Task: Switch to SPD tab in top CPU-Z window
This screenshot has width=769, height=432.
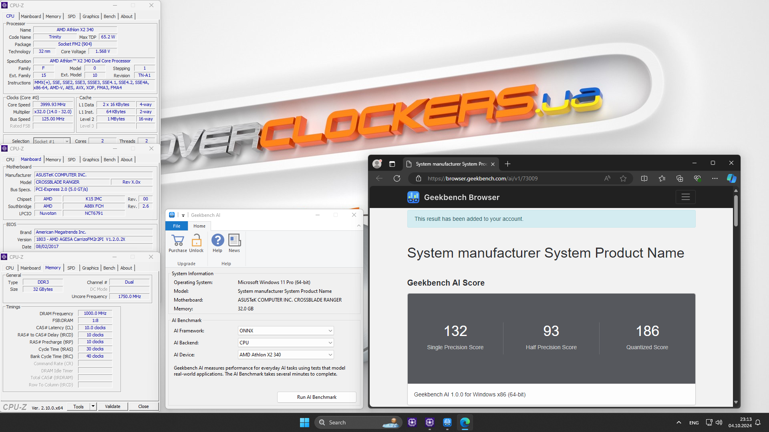Action: [x=72, y=16]
